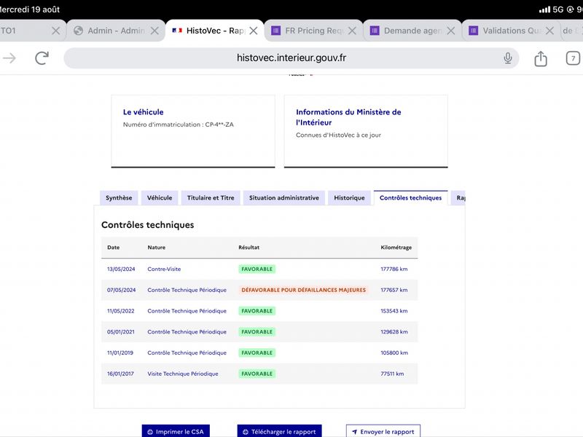
Task: Reload the page with the refresh icon
Action: [x=42, y=58]
